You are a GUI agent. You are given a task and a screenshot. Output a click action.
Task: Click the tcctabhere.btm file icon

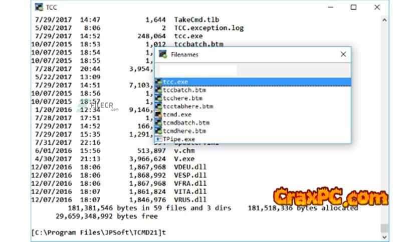point(159,106)
